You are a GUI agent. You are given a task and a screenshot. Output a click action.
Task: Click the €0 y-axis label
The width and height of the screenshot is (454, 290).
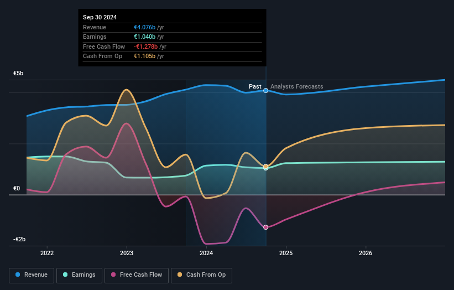pyautogui.click(x=17, y=188)
